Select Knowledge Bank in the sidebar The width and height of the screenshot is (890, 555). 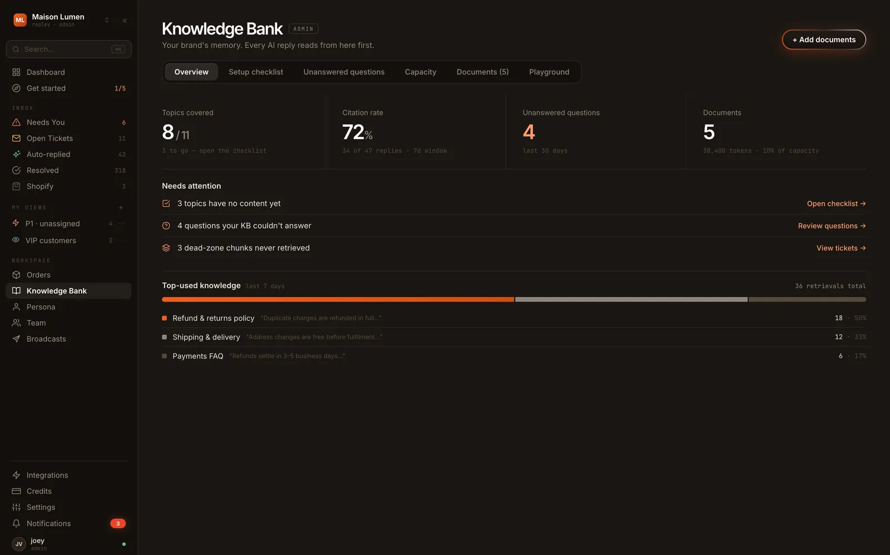tap(69, 291)
